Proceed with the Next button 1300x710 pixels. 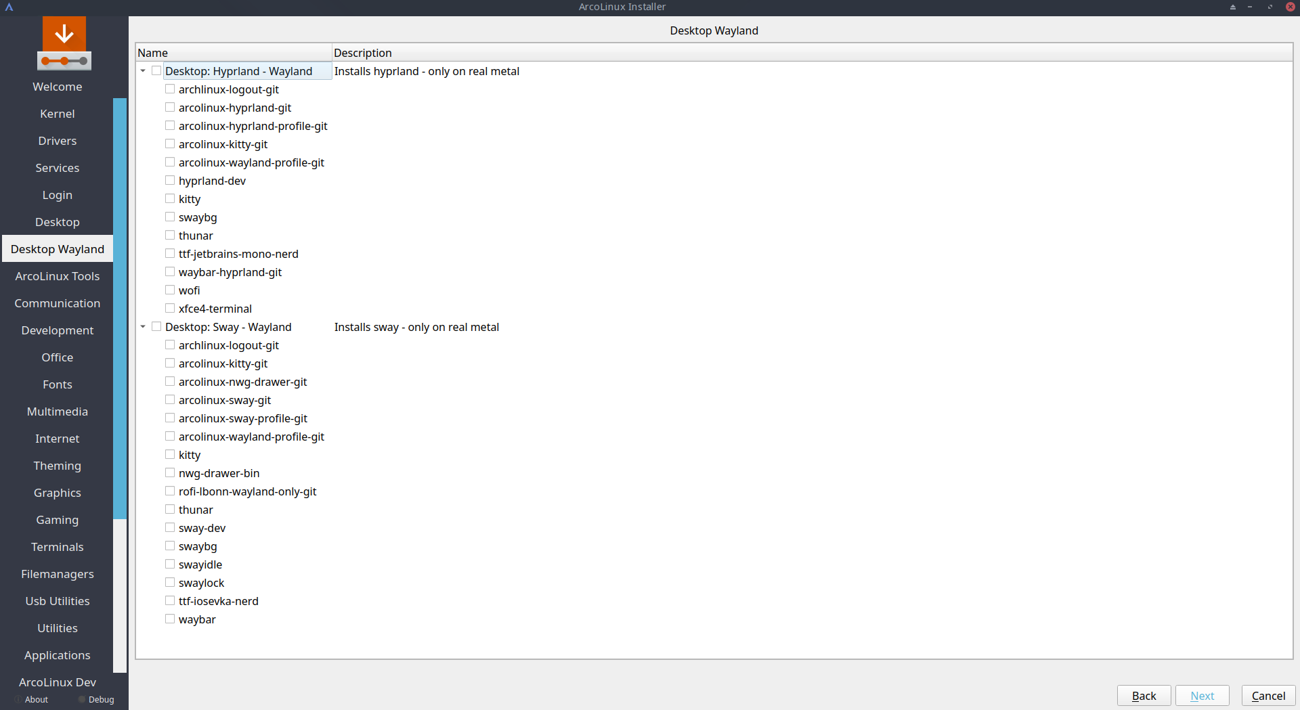click(x=1202, y=696)
